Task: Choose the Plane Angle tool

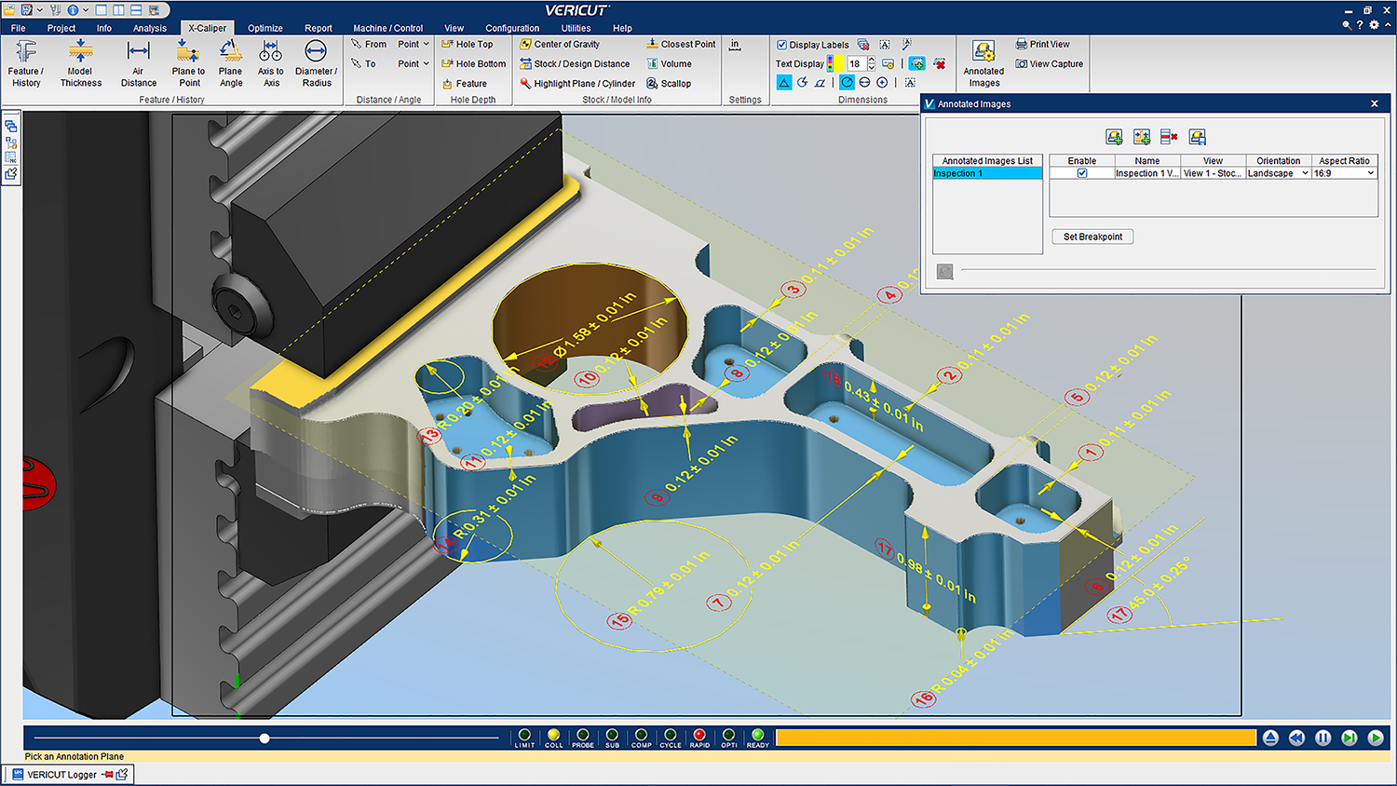Action: [231, 63]
